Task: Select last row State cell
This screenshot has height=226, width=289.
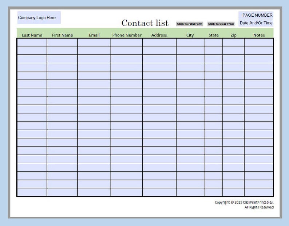Action: point(213,192)
